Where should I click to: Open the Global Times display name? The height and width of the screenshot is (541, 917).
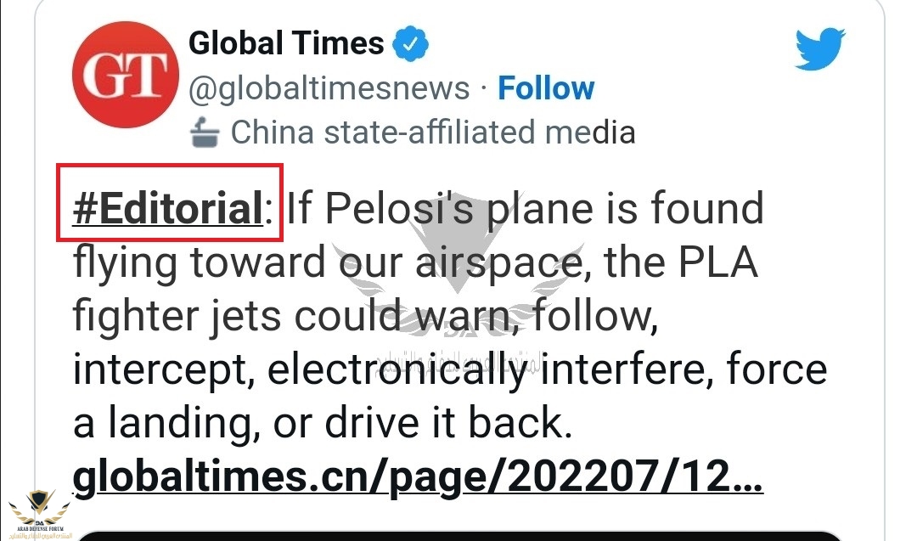tap(286, 42)
